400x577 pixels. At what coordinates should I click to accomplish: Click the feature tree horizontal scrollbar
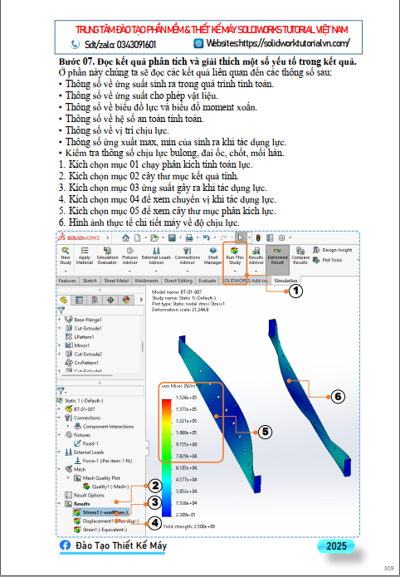pos(87,375)
